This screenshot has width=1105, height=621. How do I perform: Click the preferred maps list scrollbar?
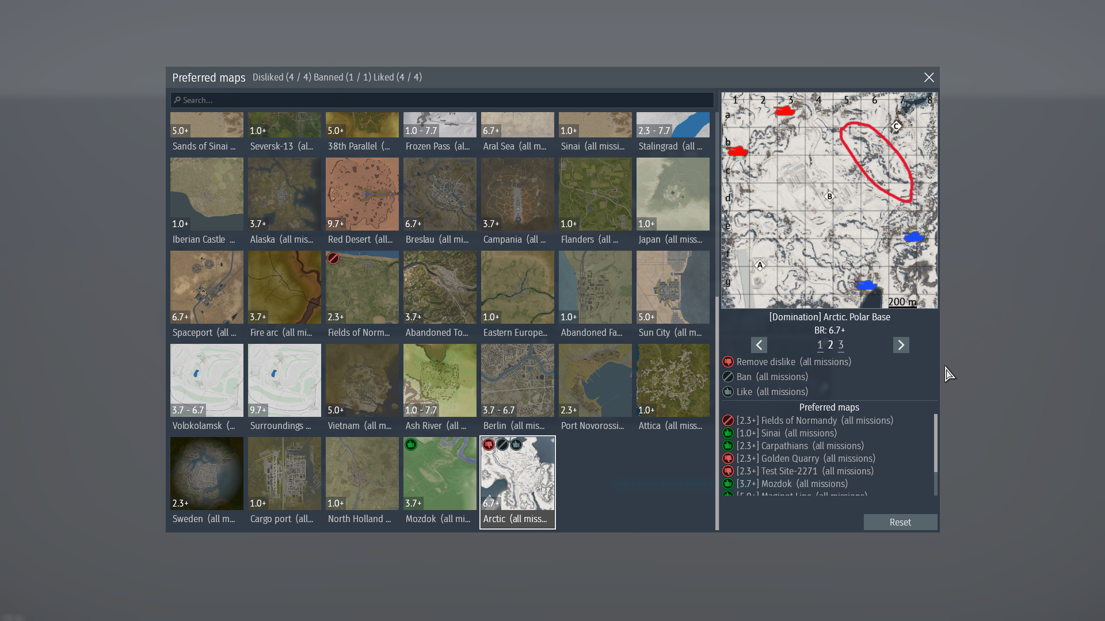coord(935,443)
